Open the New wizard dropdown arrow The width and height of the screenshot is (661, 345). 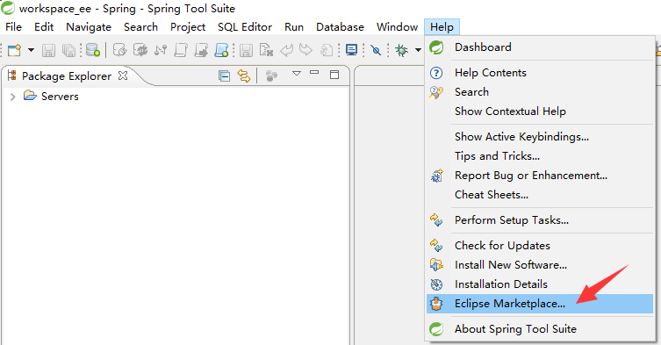point(31,50)
